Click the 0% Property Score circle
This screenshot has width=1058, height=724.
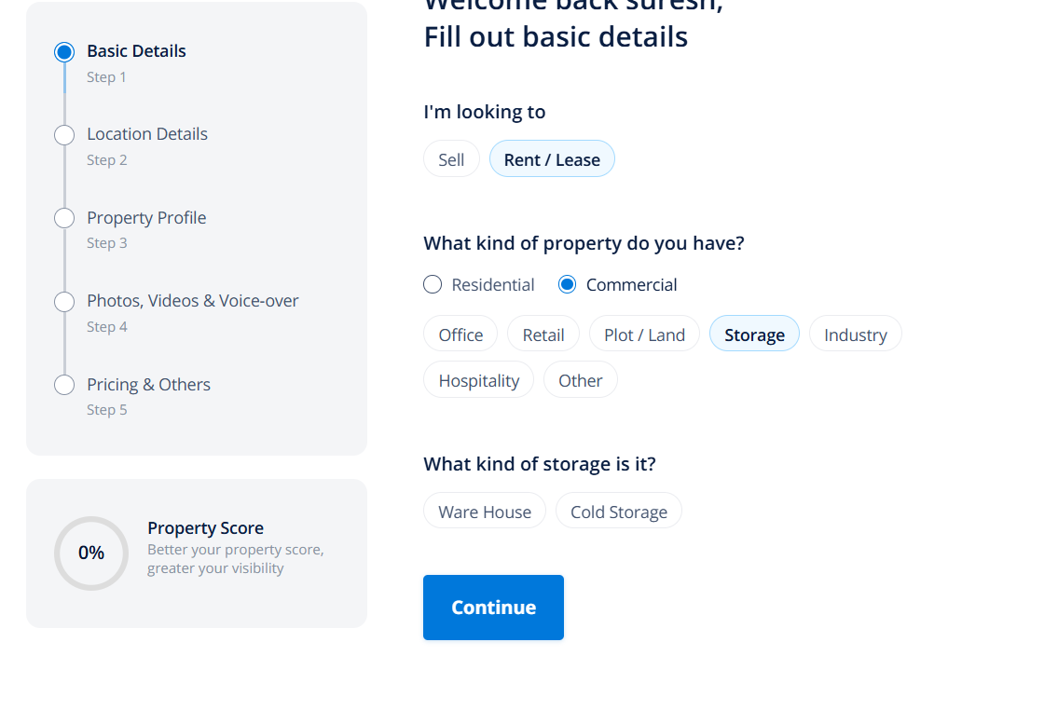click(x=91, y=553)
